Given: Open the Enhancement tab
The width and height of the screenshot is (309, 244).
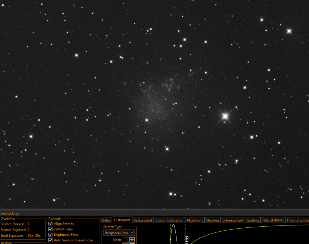Looking at the screenshot, I should pos(233,220).
